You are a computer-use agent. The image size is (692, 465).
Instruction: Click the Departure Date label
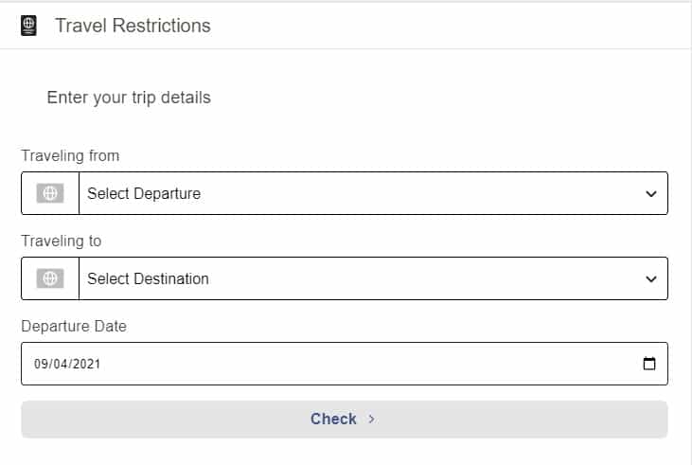(74, 327)
